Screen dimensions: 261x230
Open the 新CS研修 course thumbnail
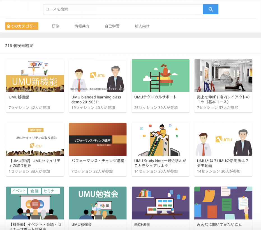tap(160, 203)
